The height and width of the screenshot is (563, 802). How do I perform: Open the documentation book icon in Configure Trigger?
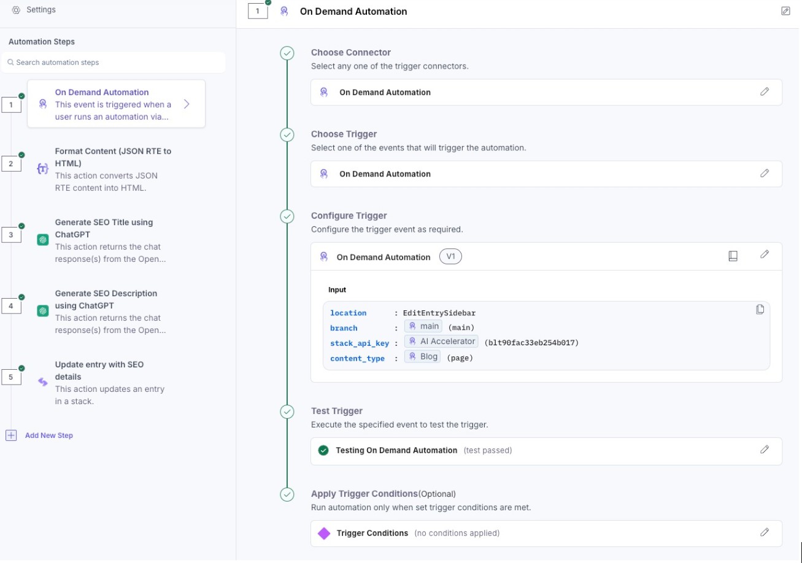pyautogui.click(x=733, y=256)
